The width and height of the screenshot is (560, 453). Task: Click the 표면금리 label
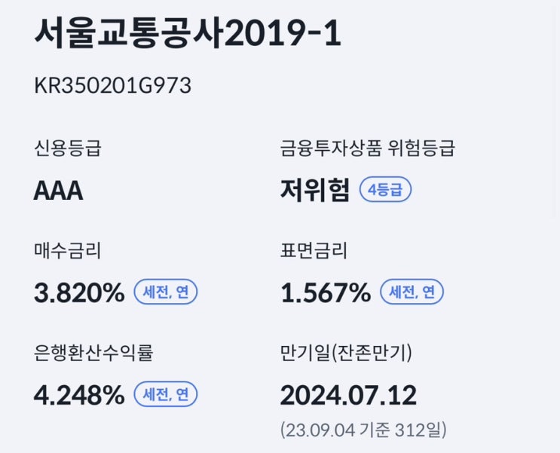[314, 251]
